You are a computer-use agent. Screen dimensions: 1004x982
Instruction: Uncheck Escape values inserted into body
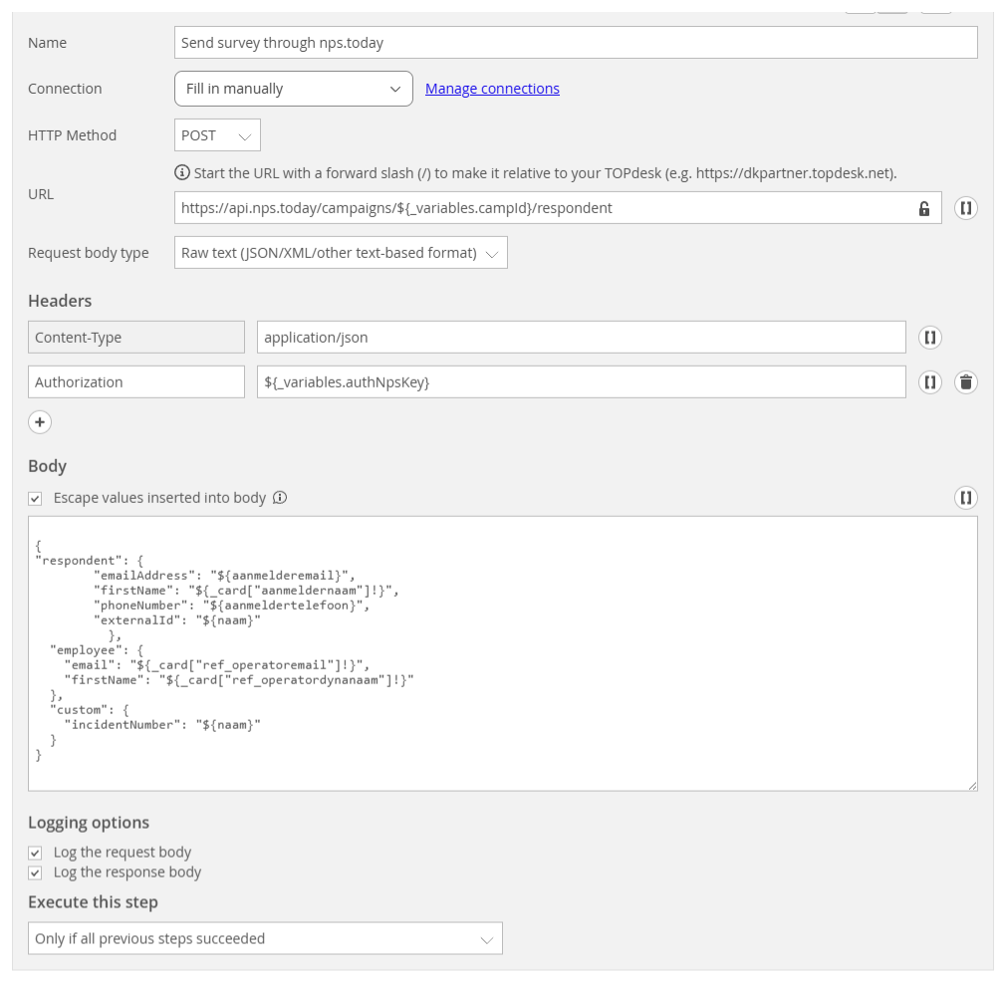click(x=35, y=498)
